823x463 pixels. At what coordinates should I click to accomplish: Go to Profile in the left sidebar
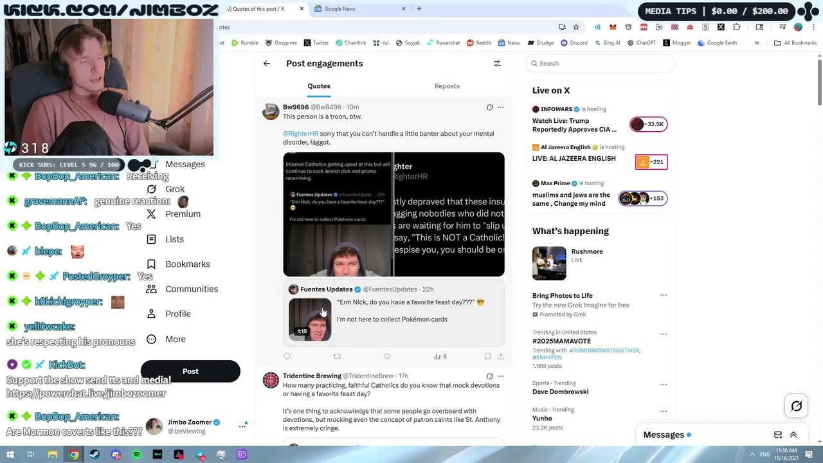[x=168, y=314]
